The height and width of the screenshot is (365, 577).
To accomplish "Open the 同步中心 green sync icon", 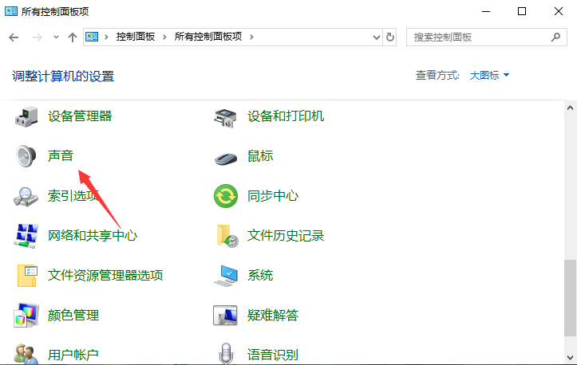I will [x=226, y=196].
